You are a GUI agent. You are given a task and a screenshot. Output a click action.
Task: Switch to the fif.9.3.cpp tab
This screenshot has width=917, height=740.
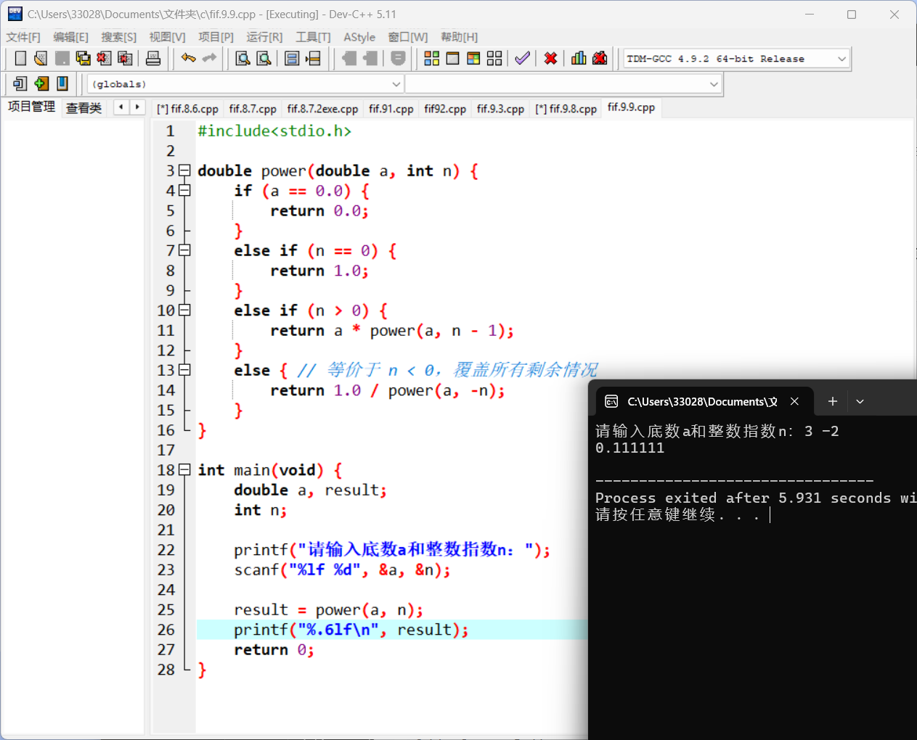tap(500, 109)
